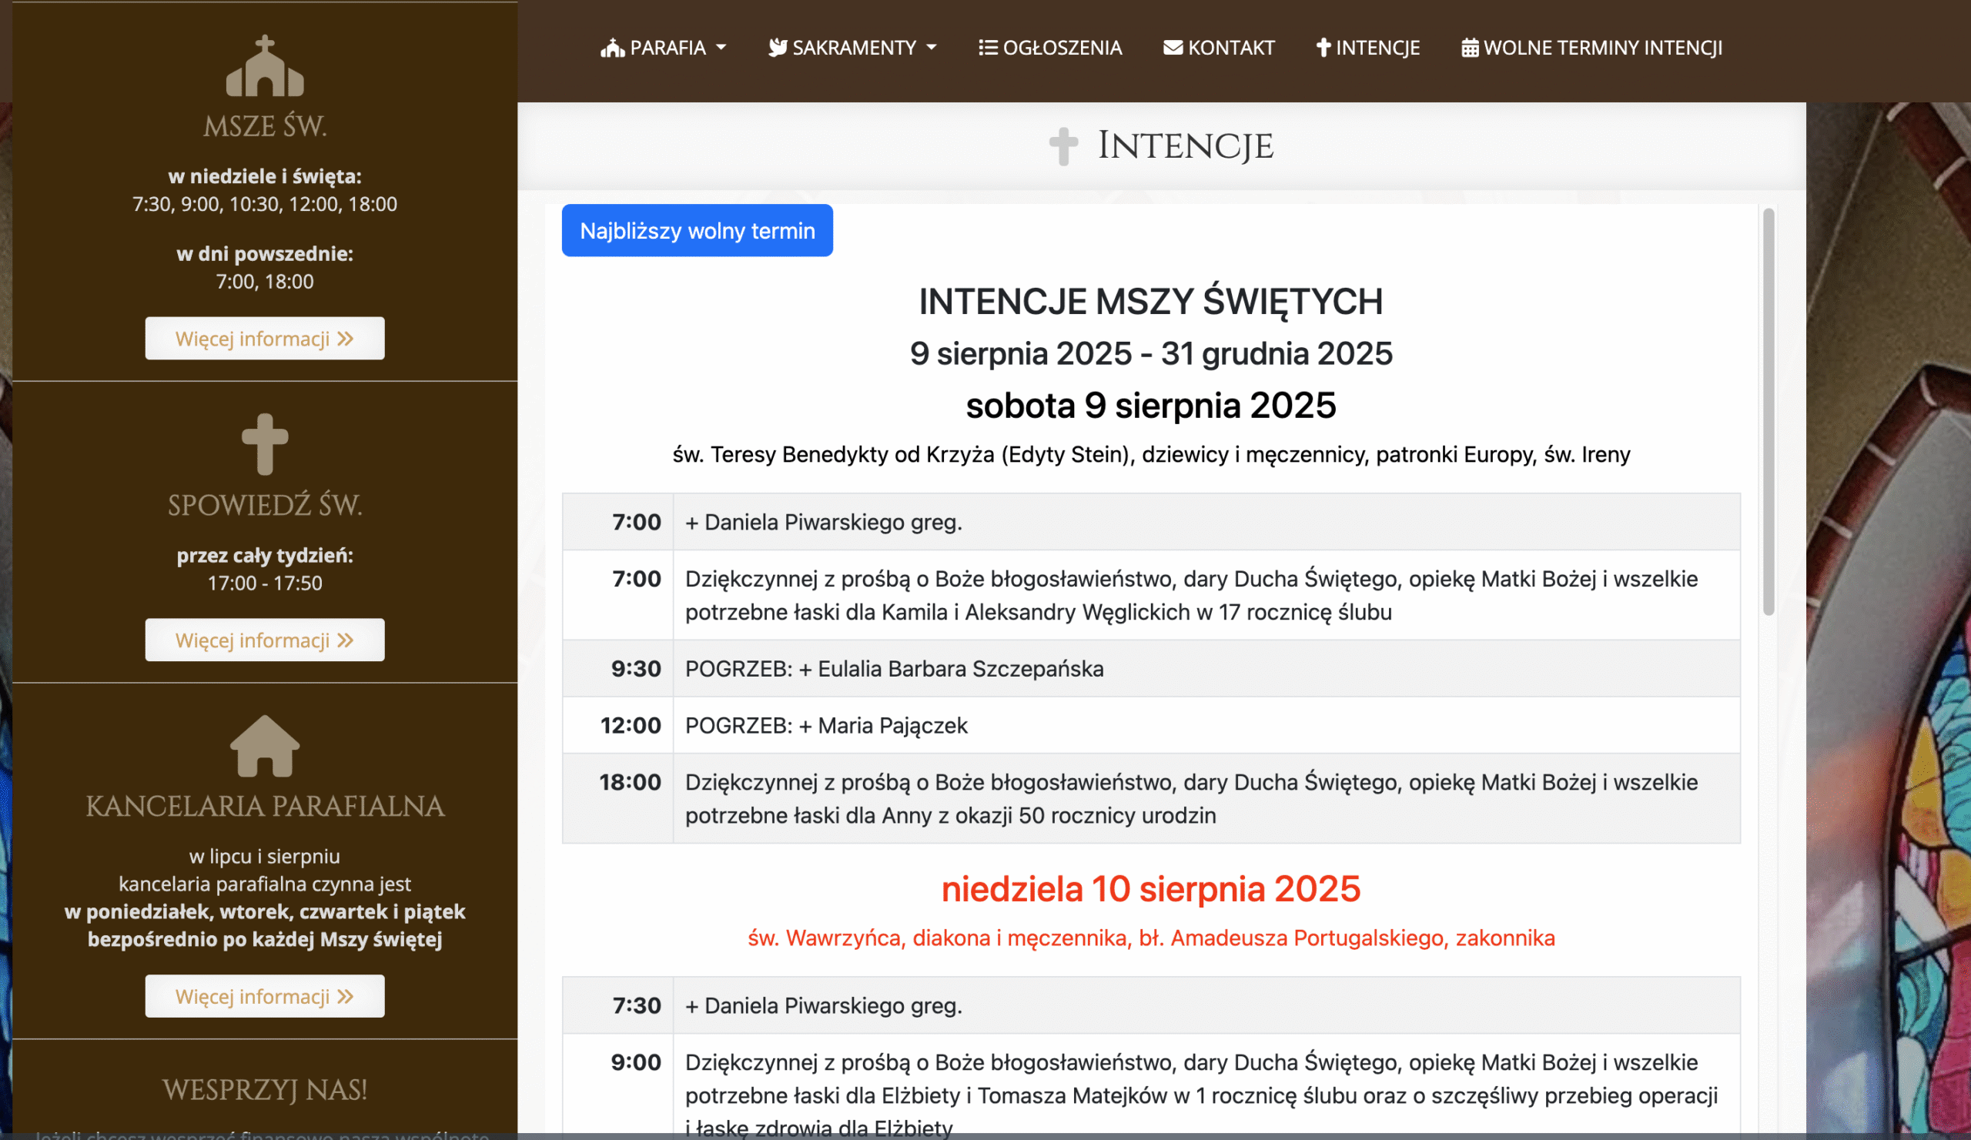Screen dimensions: 1971x1140
Task: Click the list icon beside Ogłoszenia
Action: pyautogui.click(x=988, y=48)
